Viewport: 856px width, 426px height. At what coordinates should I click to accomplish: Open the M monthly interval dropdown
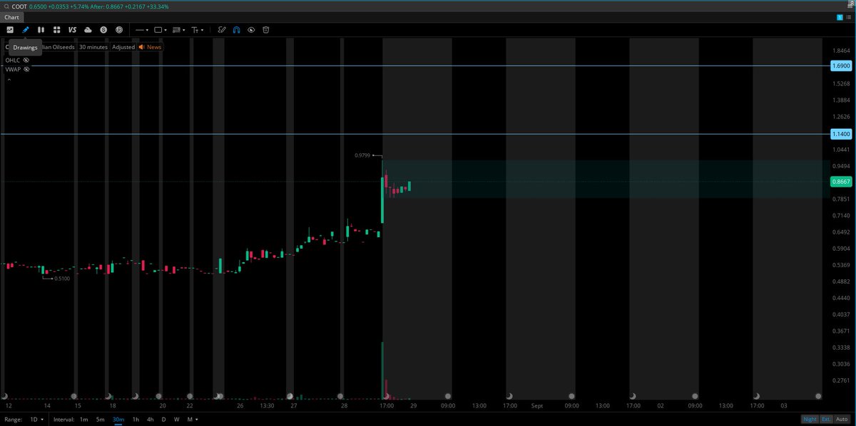(x=193, y=420)
